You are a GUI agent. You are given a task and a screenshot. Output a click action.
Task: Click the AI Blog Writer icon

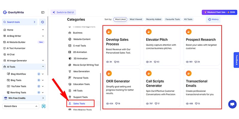pyautogui.click(x=4, y=36)
